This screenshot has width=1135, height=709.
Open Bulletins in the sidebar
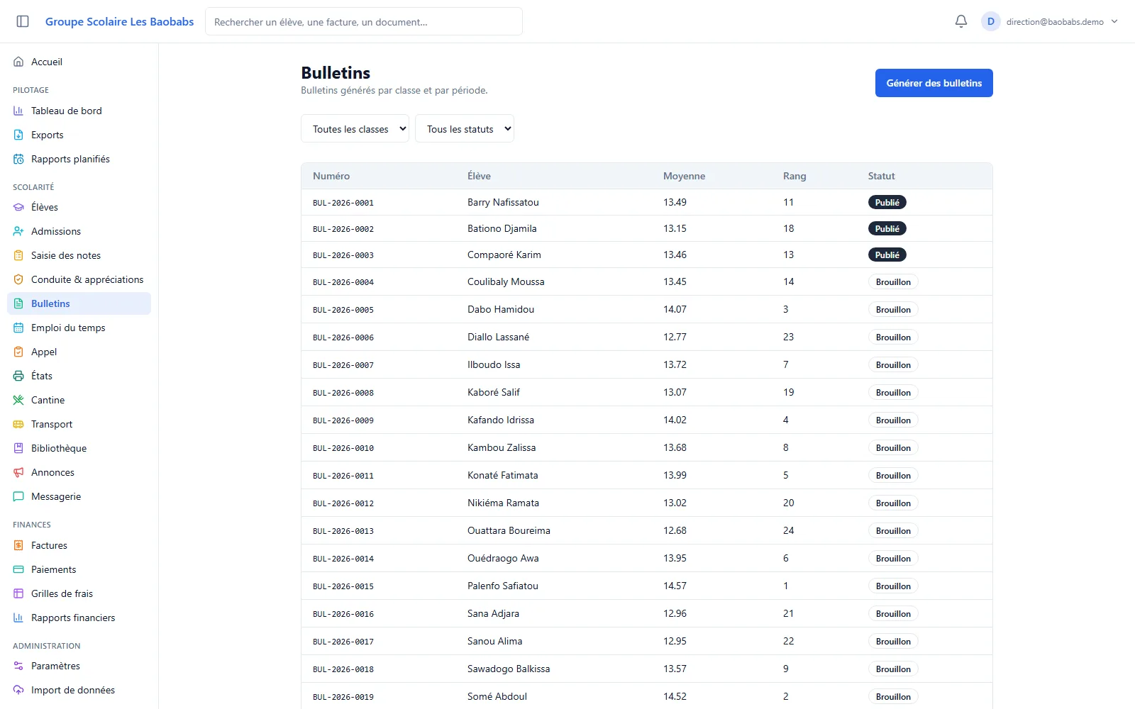pos(79,303)
